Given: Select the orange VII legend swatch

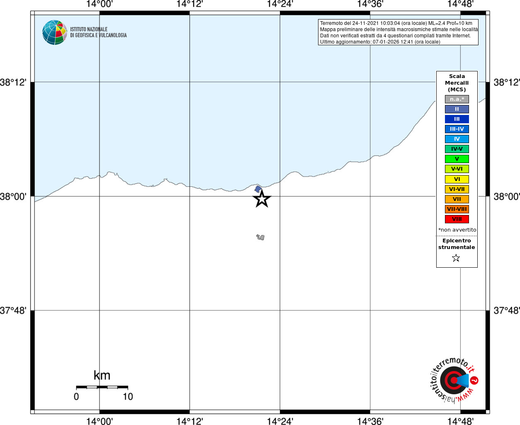Looking at the screenshot, I should pos(457,199).
